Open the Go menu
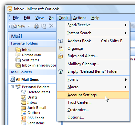 (x=51, y=18)
